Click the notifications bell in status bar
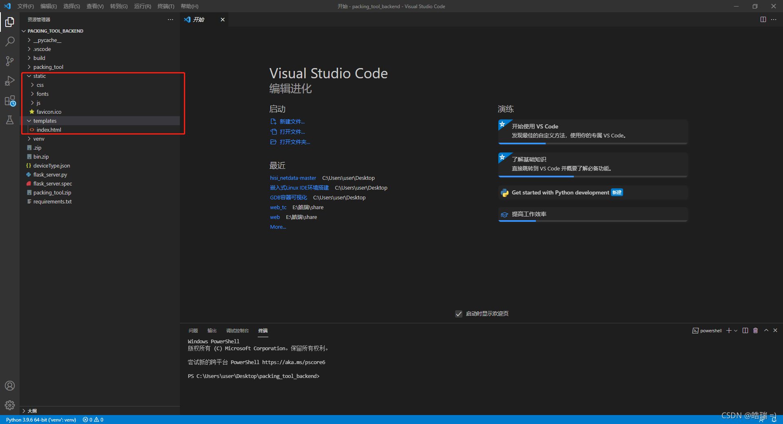This screenshot has width=783, height=424. pos(774,420)
